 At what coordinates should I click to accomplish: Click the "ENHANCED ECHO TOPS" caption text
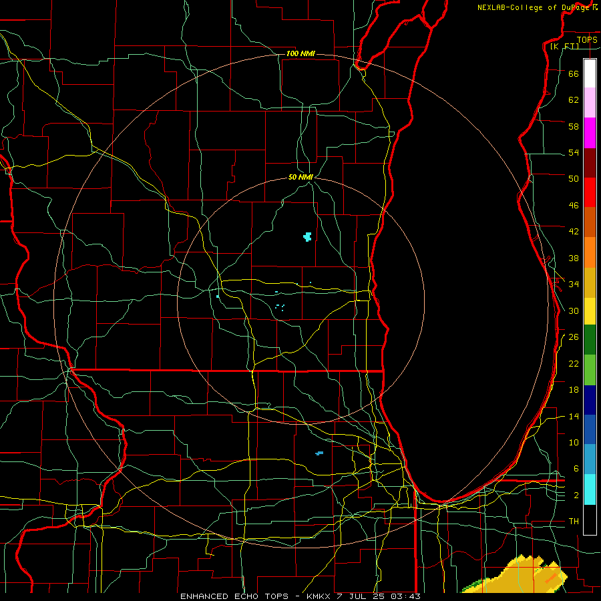(x=234, y=596)
